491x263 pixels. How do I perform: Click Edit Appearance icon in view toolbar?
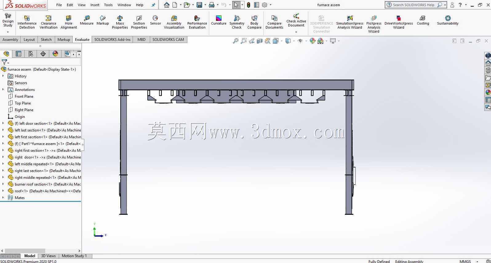[313, 41]
